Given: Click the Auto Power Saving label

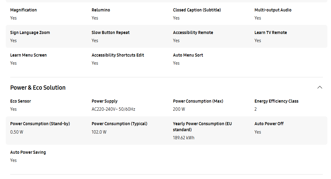Looking at the screenshot, I should pyautogui.click(x=28, y=152).
